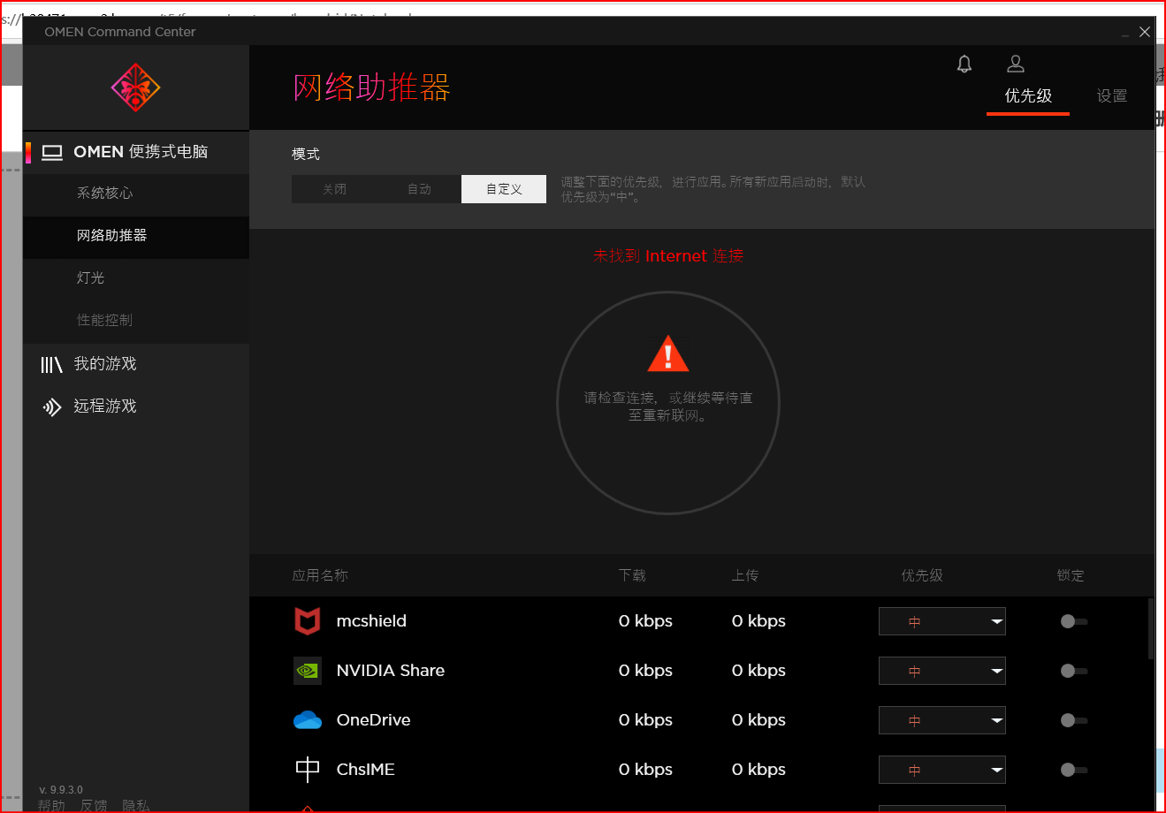Viewport: 1166px width, 813px height.
Task: Navigate to 灯光 in the sidebar menu
Action: pyautogui.click(x=91, y=277)
